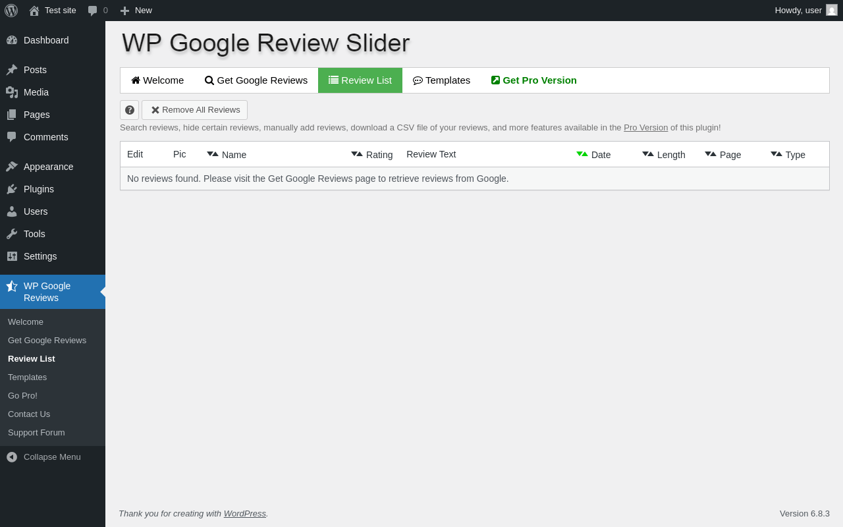
Task: Open the Get Pro Version tab
Action: 534,80
